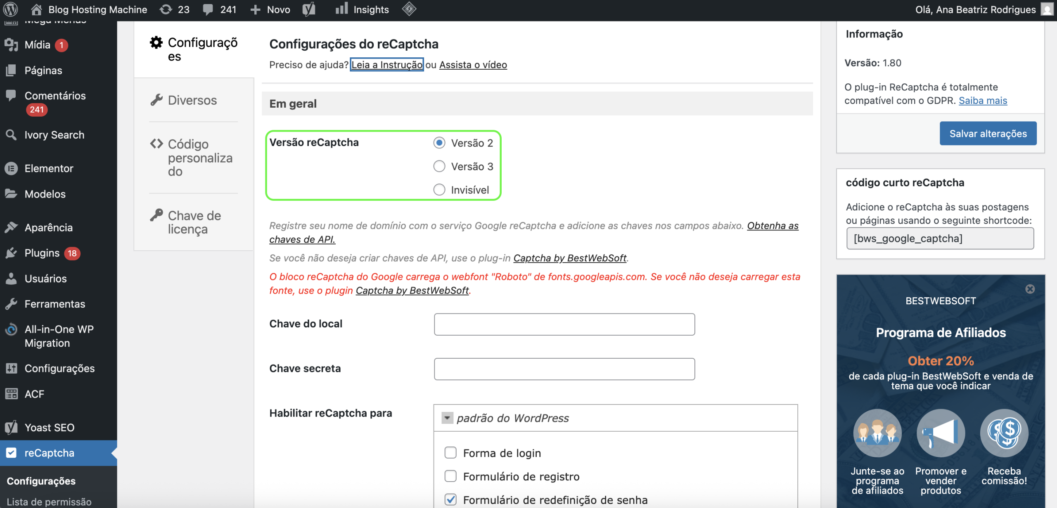Screen dimensions: 1057x508
Task: Click the Yoast SEO sidebar icon
Action: click(x=11, y=427)
